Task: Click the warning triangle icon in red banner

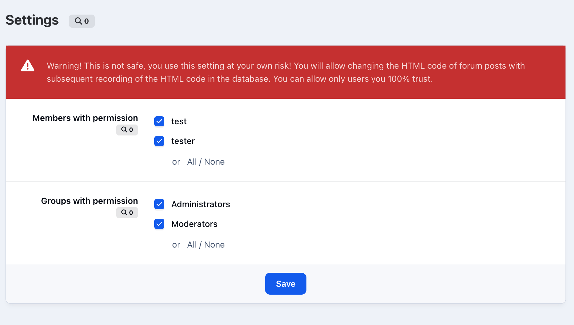Action: 28,66
